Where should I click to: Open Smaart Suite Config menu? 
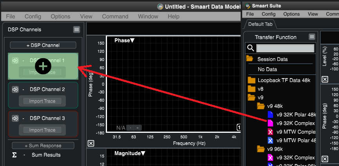tap(268, 14)
